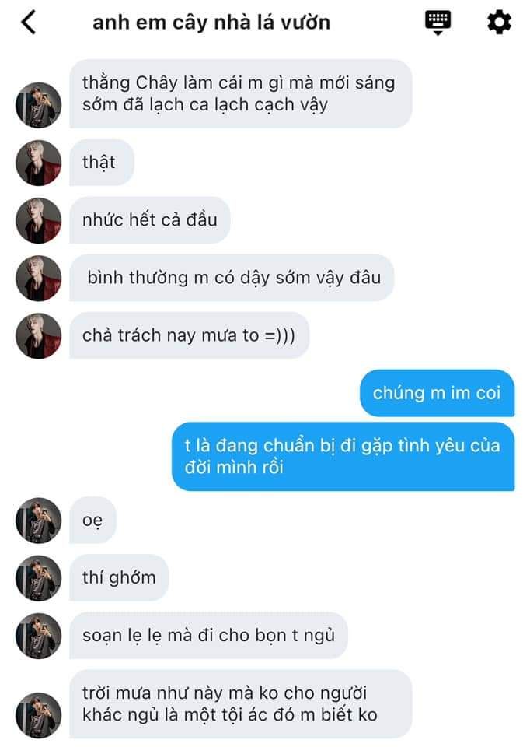Tap avatar next to 'nhức hết cả đầu'
This screenshot has height=747, width=530.
pos(39,220)
